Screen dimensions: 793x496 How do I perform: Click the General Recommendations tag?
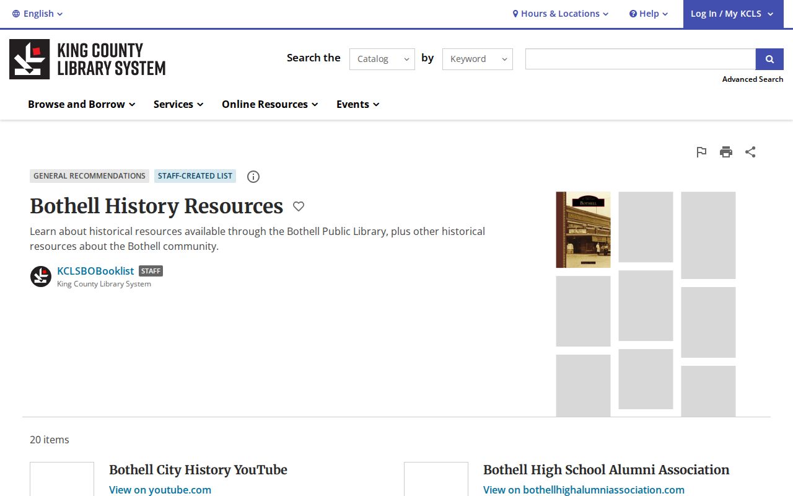[89, 176]
